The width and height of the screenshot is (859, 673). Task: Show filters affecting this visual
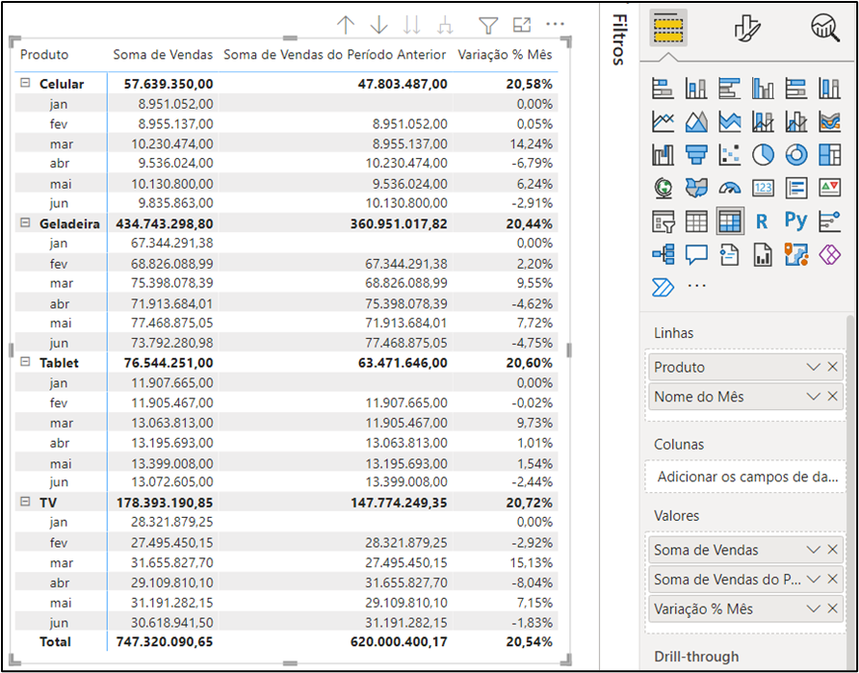click(488, 25)
